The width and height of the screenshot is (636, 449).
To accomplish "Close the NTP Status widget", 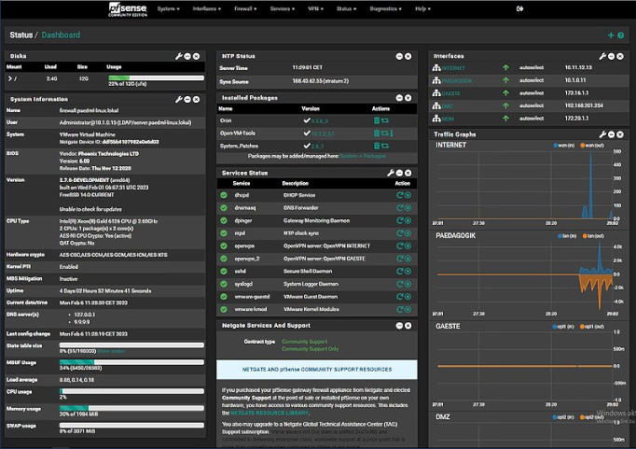I will (x=408, y=56).
